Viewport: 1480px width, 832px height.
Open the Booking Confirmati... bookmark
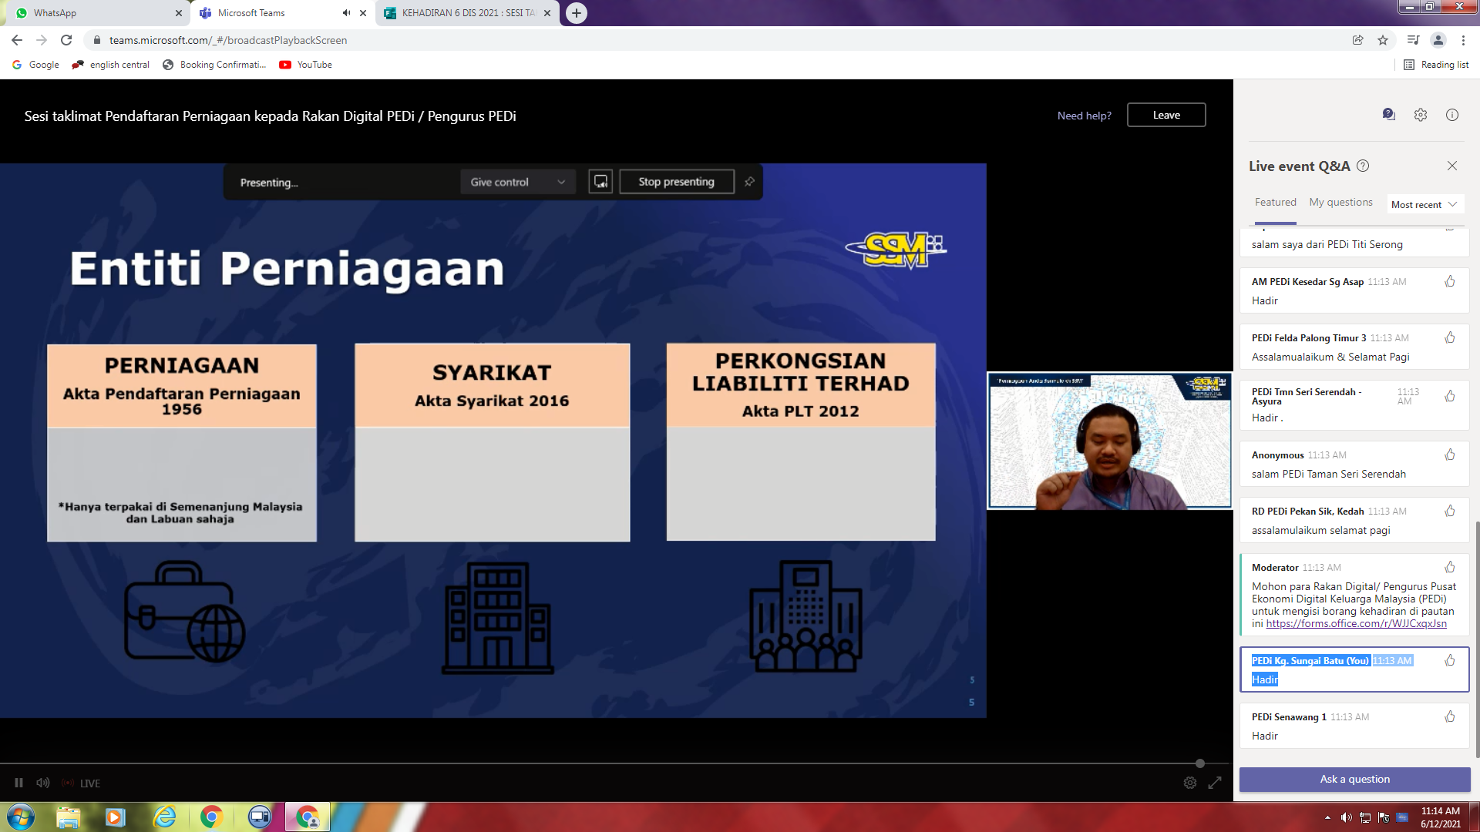(x=214, y=65)
